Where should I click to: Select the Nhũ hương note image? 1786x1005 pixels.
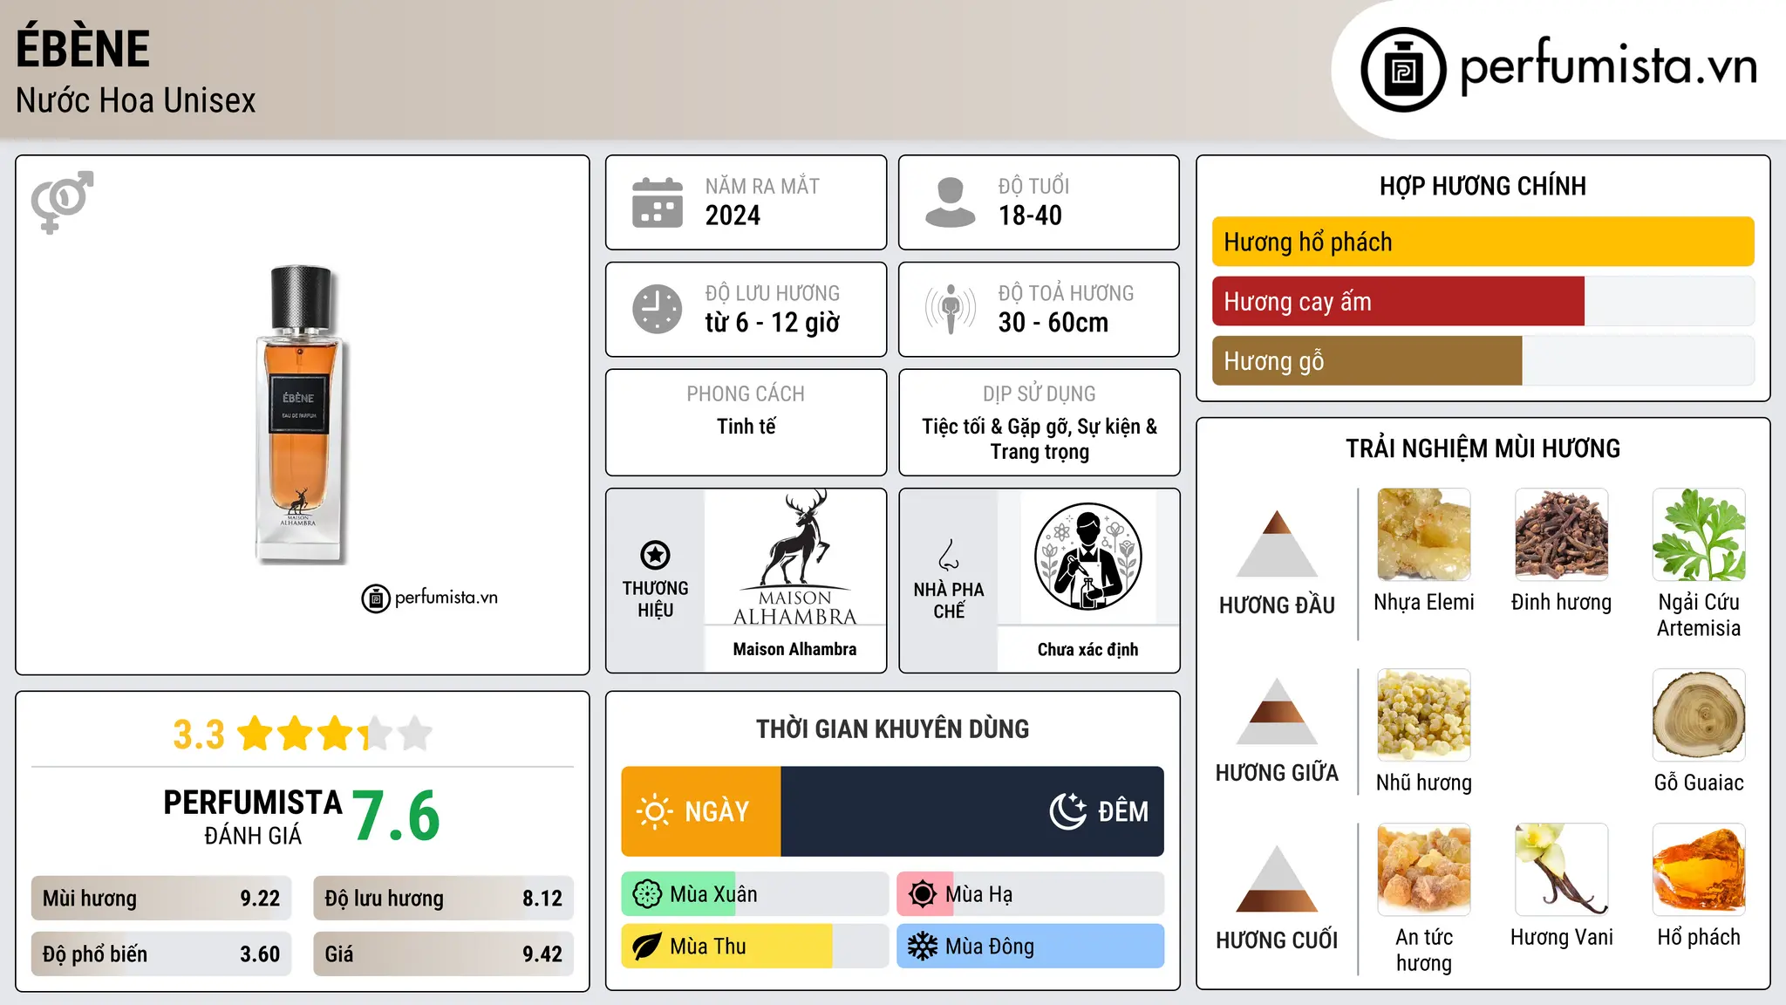[1423, 715]
